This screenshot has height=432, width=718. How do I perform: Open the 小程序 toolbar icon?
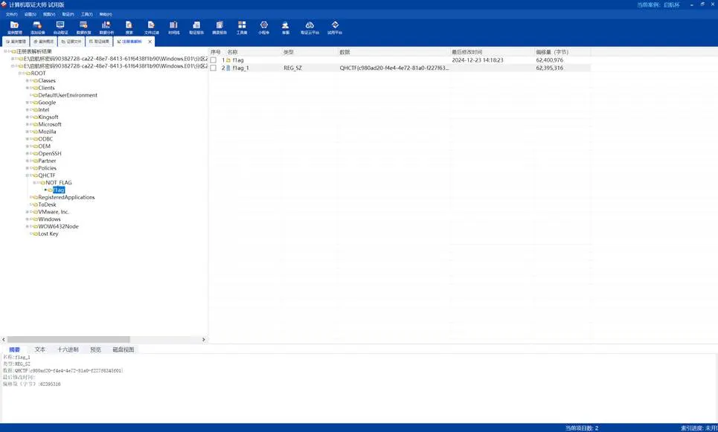point(263,28)
